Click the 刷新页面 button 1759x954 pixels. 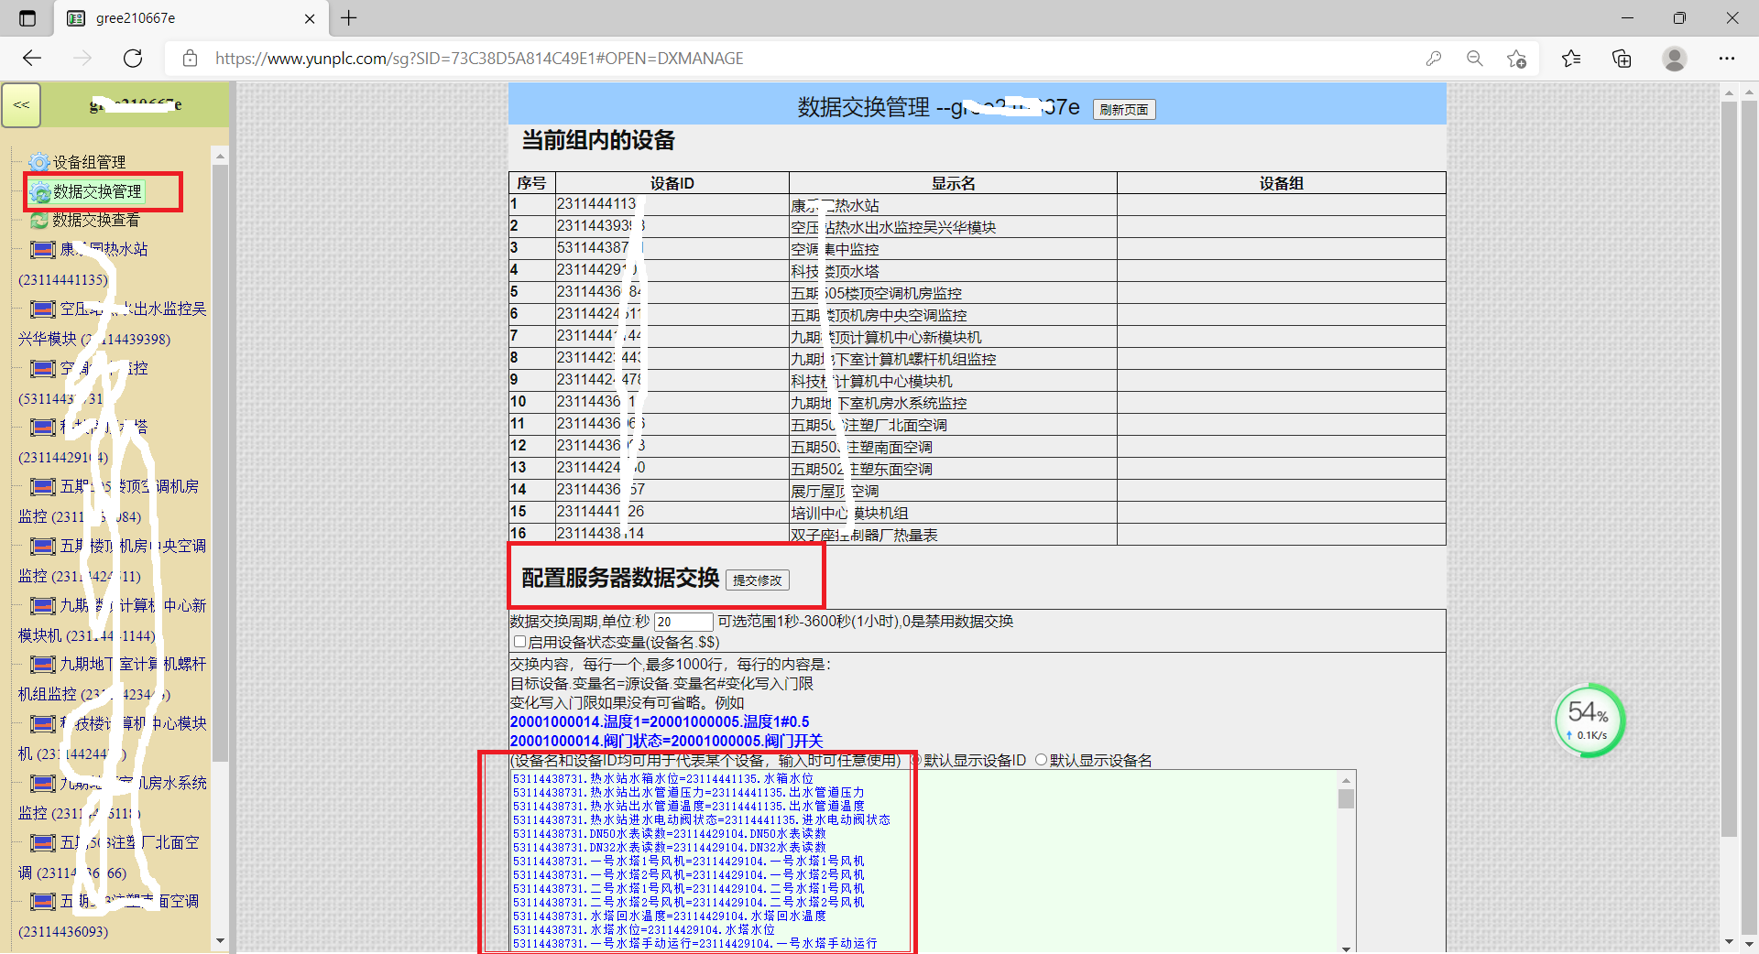1123,110
